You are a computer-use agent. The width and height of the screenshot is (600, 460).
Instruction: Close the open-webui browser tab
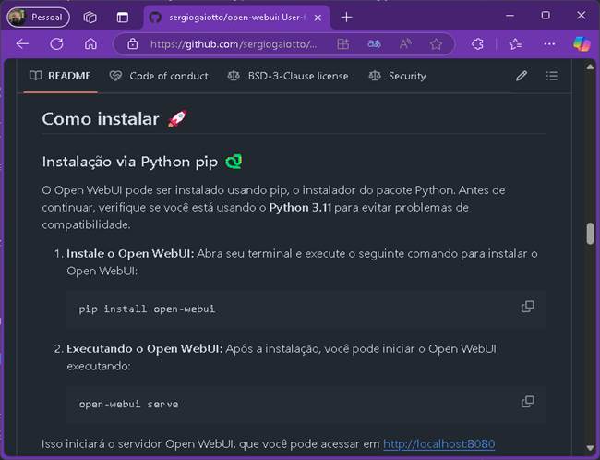point(318,18)
